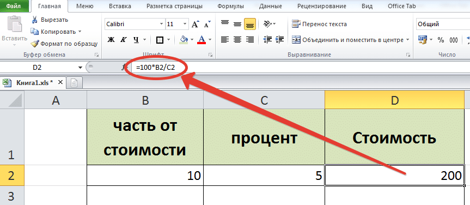Apply percent style (%)
Screen dimensions: 470x205
tap(441, 40)
